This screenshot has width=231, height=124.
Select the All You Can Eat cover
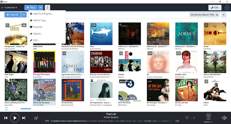(186, 90)
